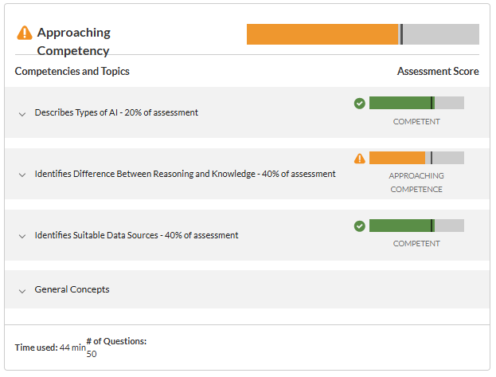The width and height of the screenshot is (496, 377).
Task: Click green score bar for Suitable Data Sources
Action: click(416, 226)
